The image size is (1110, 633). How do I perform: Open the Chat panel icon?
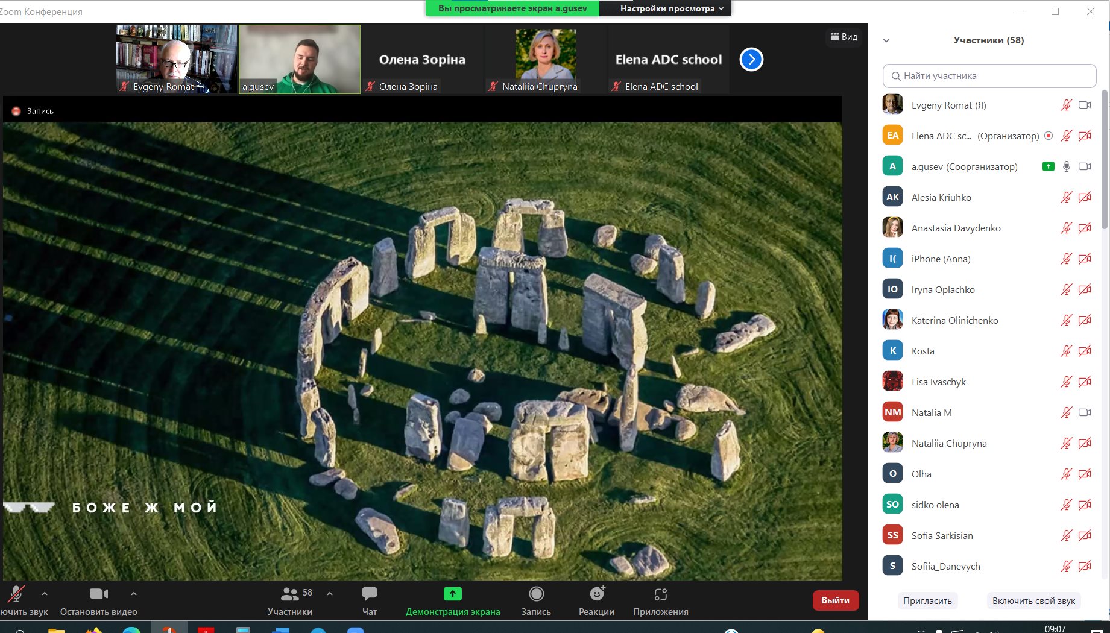tap(369, 594)
